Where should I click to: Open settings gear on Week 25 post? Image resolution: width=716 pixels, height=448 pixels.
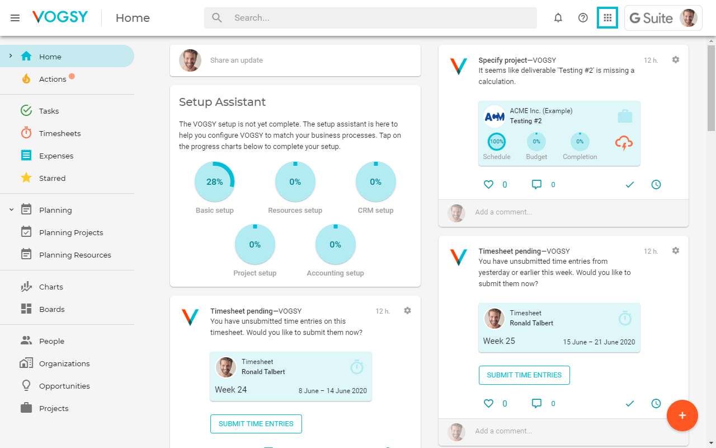676,250
